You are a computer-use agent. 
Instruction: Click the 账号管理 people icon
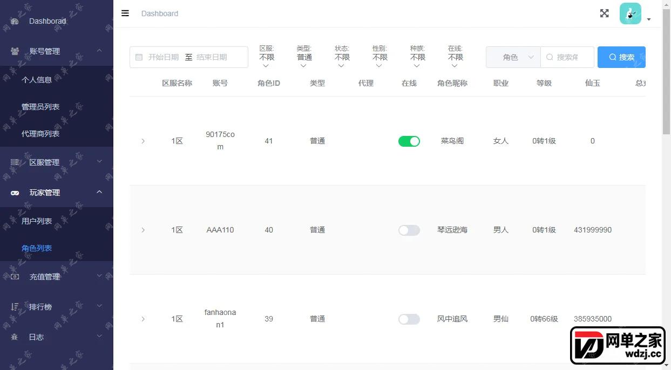coord(15,51)
